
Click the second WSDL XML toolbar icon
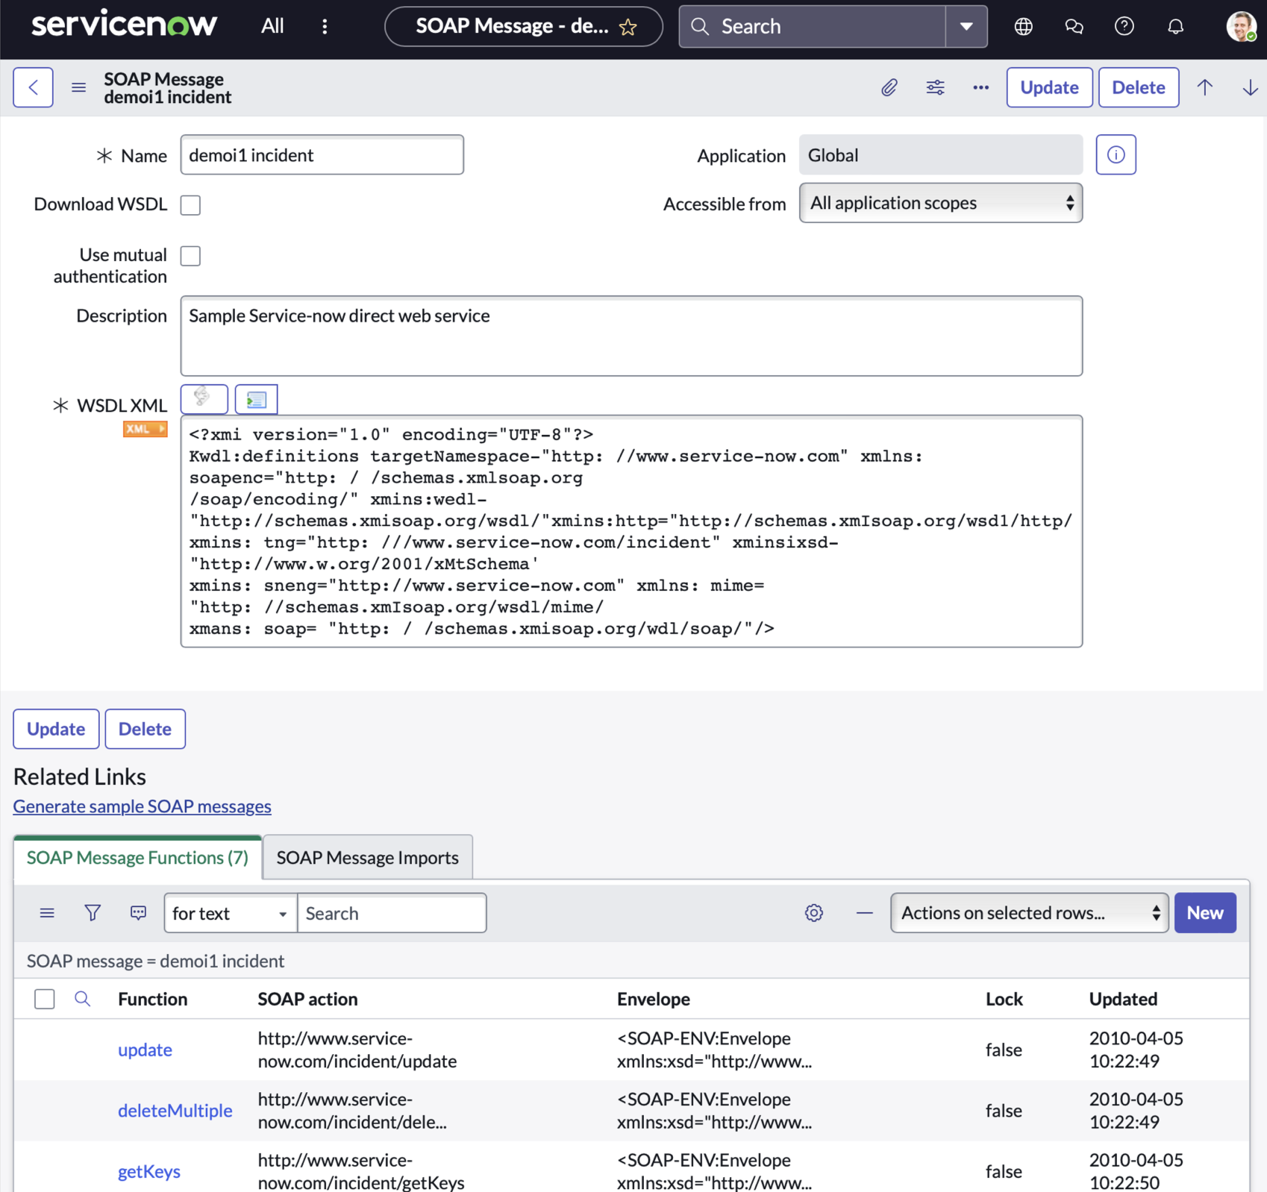[x=256, y=399]
